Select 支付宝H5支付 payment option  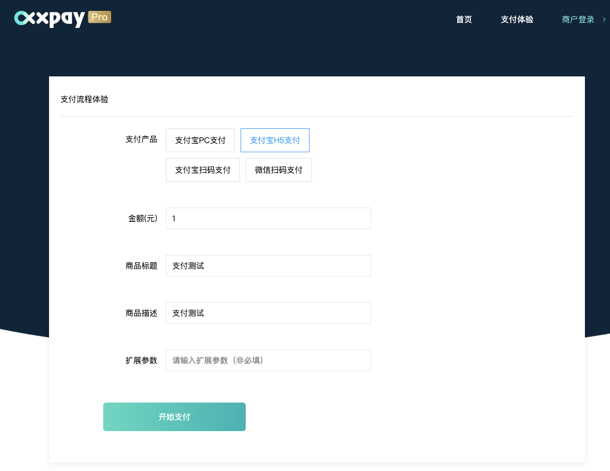click(275, 140)
